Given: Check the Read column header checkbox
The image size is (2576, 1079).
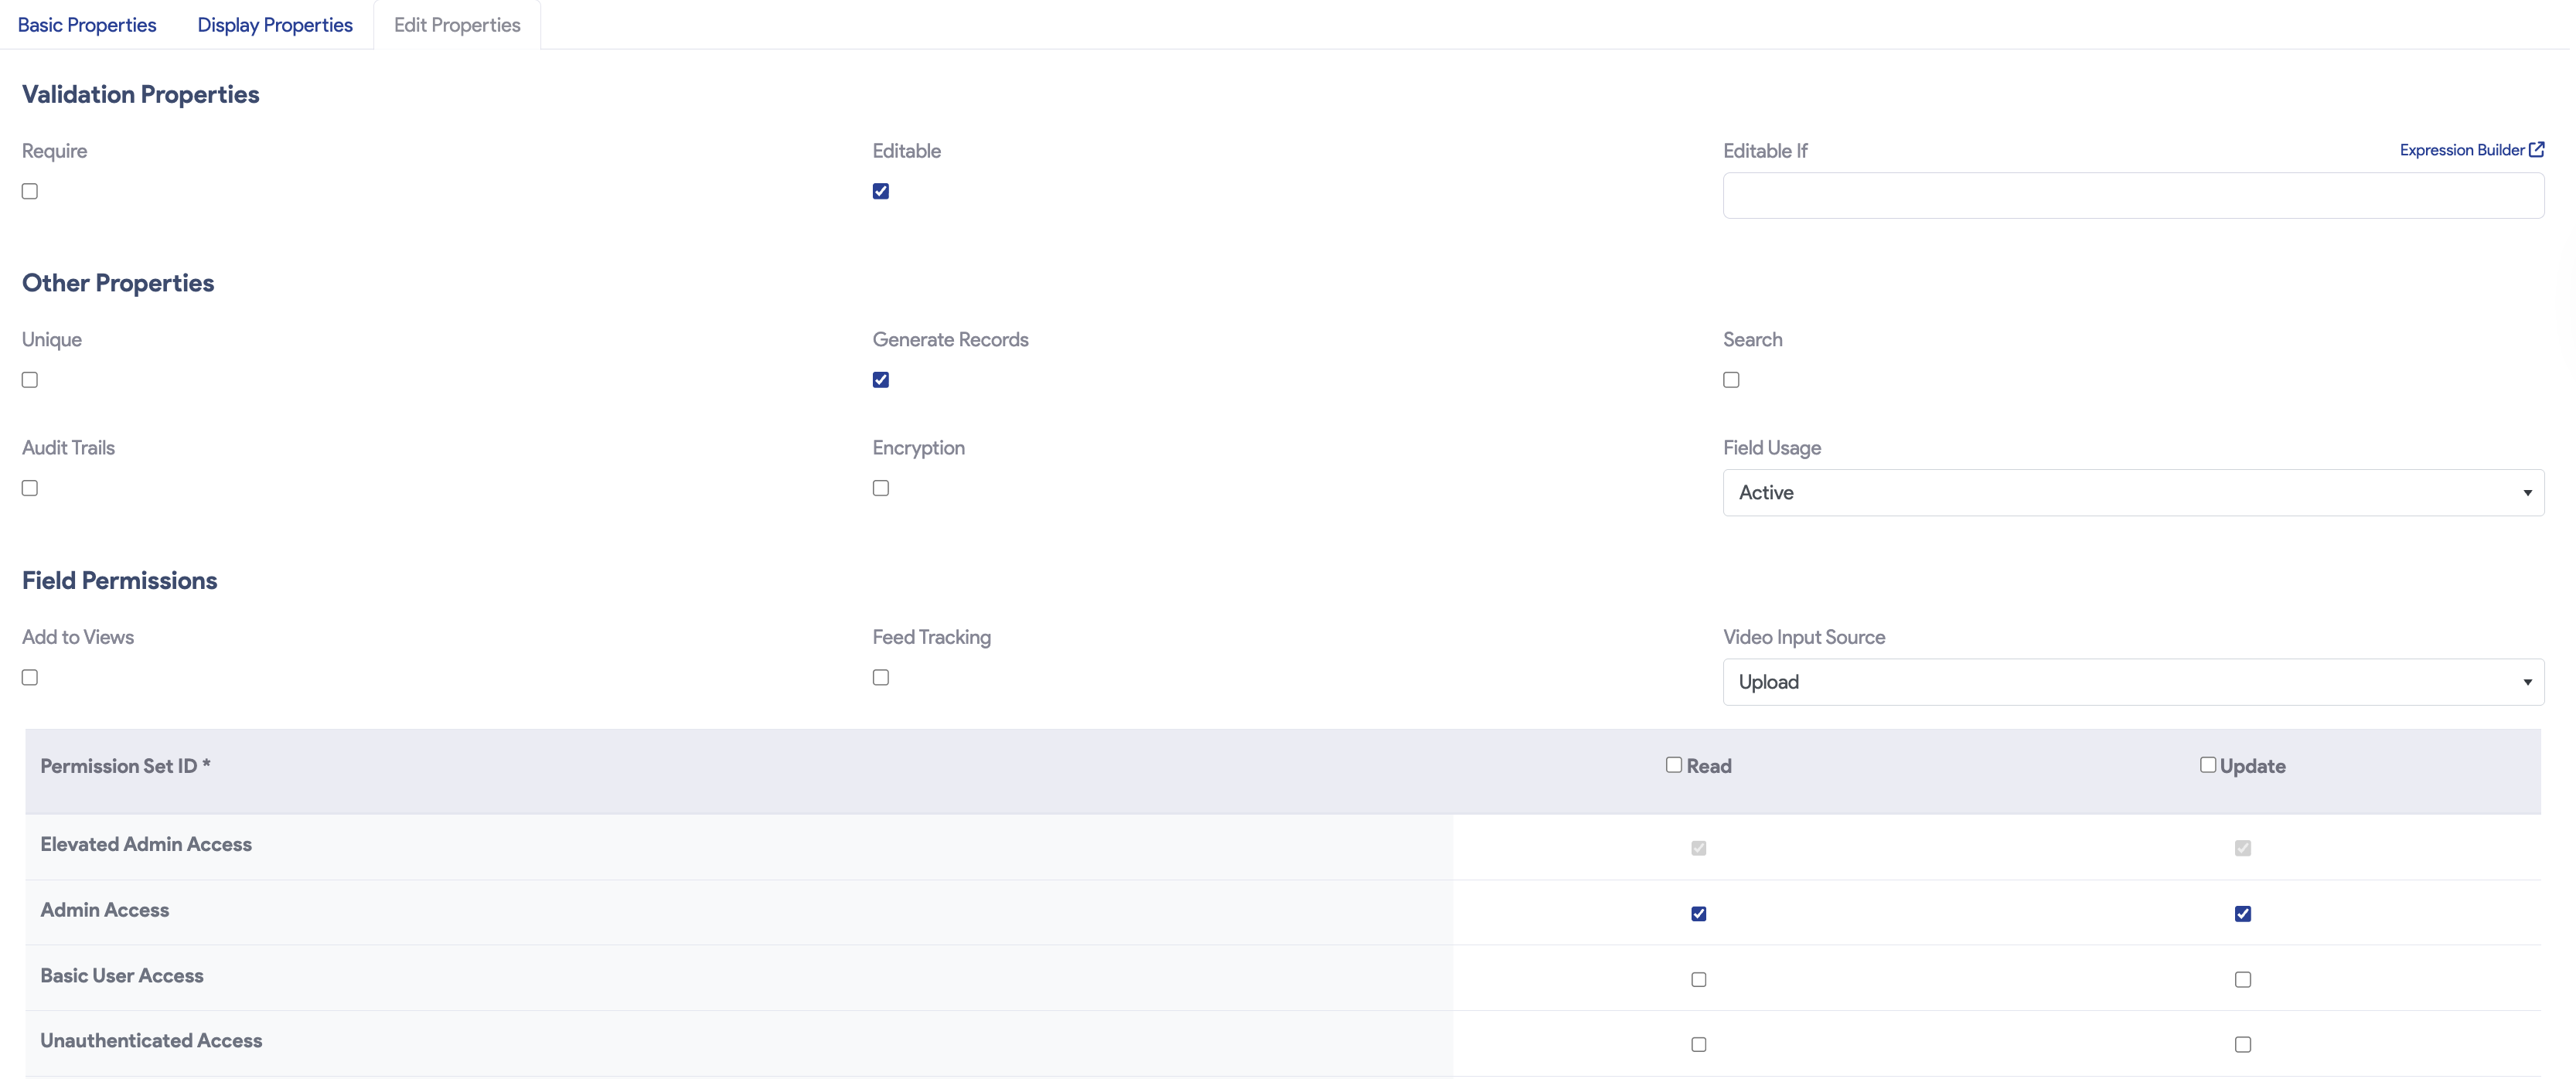Looking at the screenshot, I should point(1672,764).
